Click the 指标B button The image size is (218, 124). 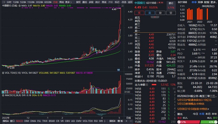click(x=113, y=121)
